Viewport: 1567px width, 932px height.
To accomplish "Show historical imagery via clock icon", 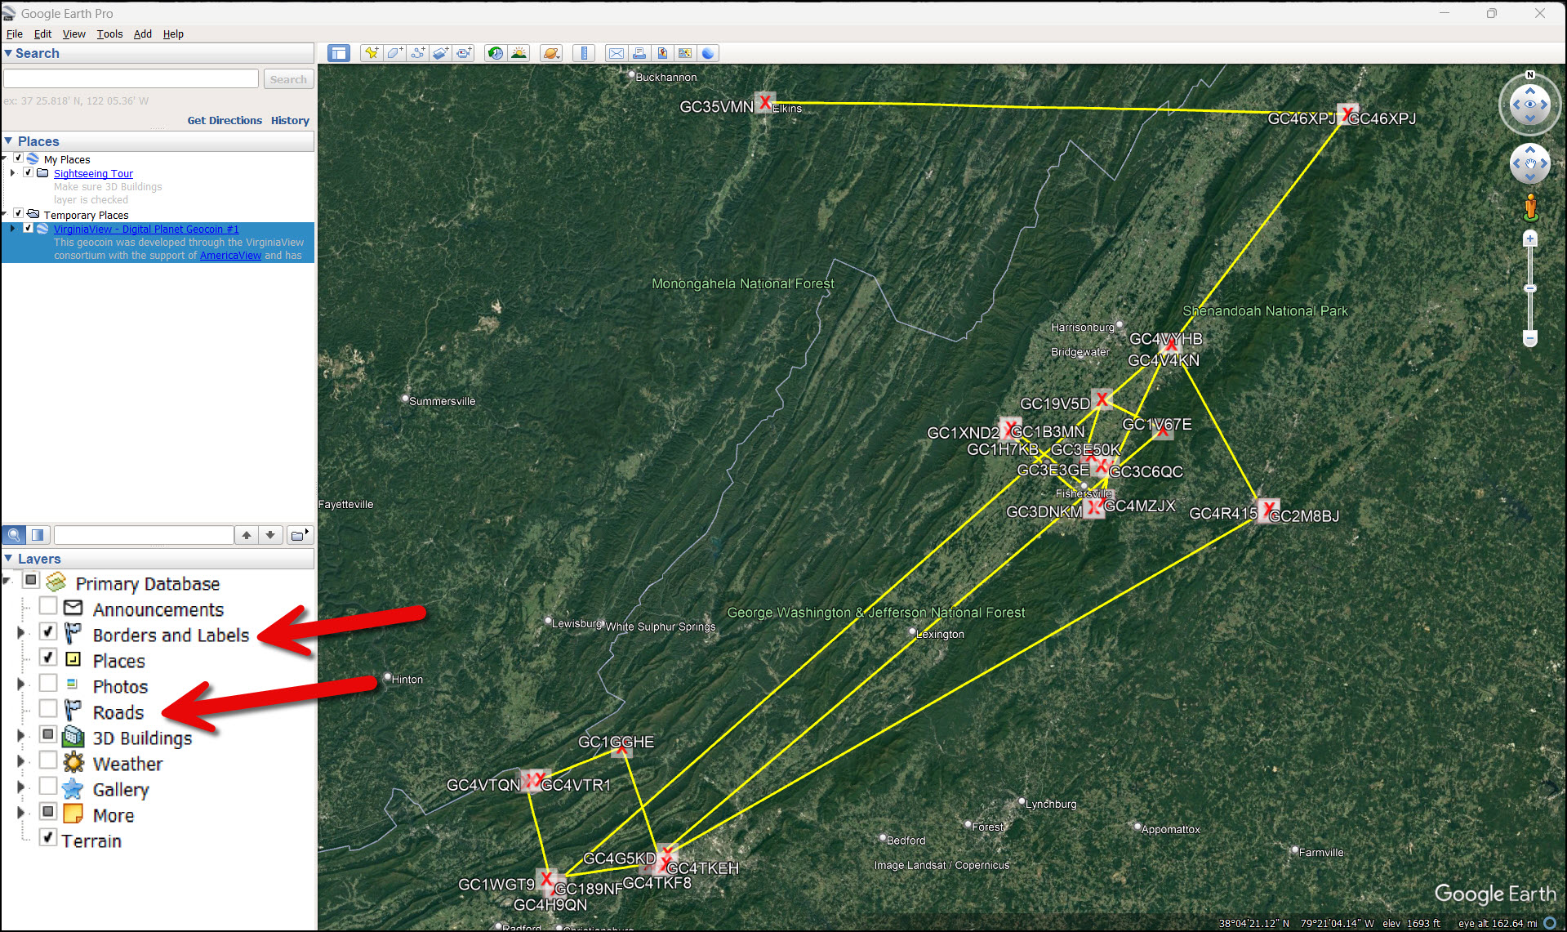I will pyautogui.click(x=495, y=53).
